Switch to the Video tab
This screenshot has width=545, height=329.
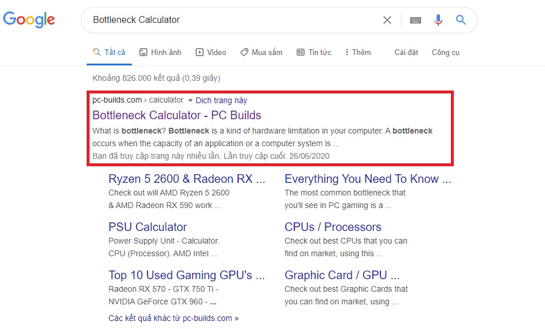(211, 53)
